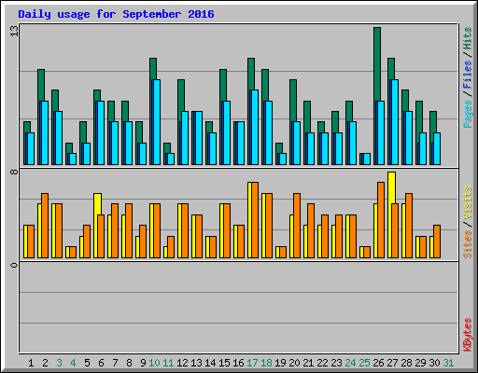Click the yellow Visits legend label
The width and height of the screenshot is (478, 373).
468,202
